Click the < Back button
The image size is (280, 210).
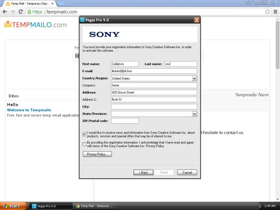143,173
